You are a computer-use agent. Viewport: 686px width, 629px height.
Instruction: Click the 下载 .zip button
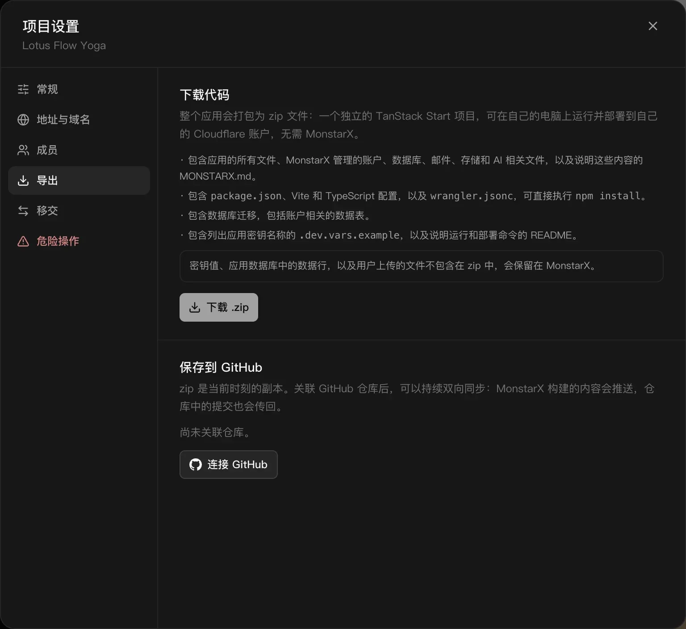[219, 307]
